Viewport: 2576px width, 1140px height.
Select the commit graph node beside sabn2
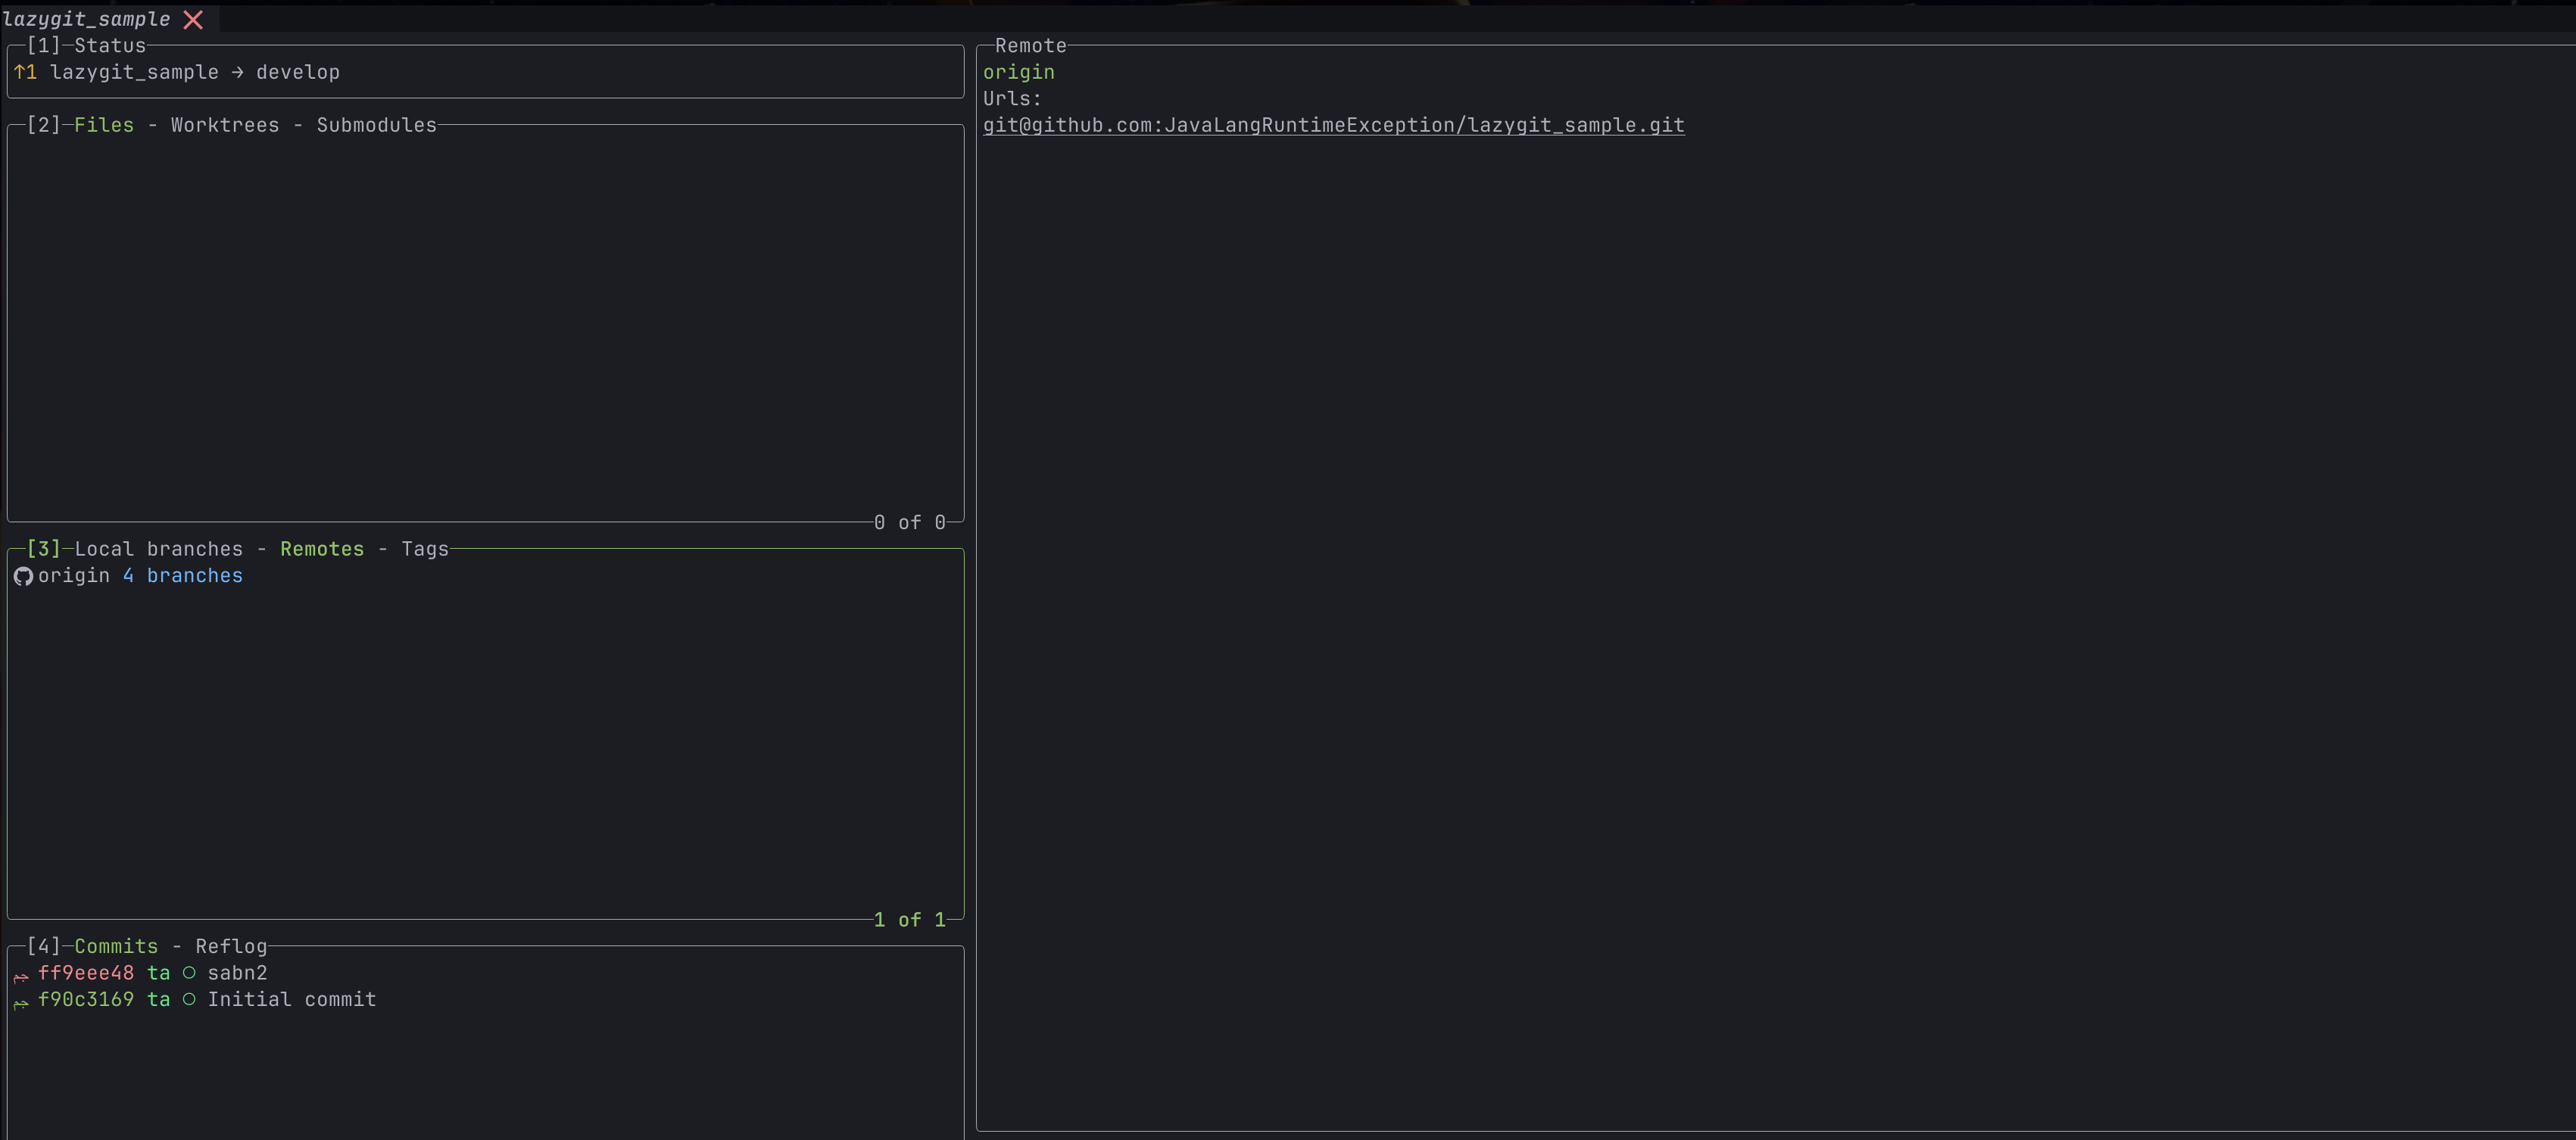[x=189, y=972]
